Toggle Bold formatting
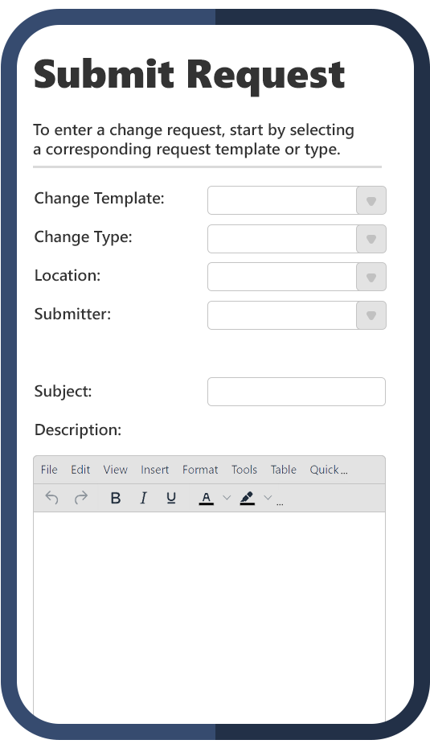Image resolution: width=430 pixels, height=748 pixels. pyautogui.click(x=116, y=498)
